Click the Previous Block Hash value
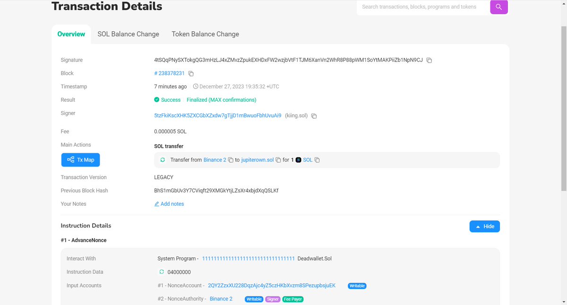This screenshot has width=567, height=305. click(x=216, y=191)
